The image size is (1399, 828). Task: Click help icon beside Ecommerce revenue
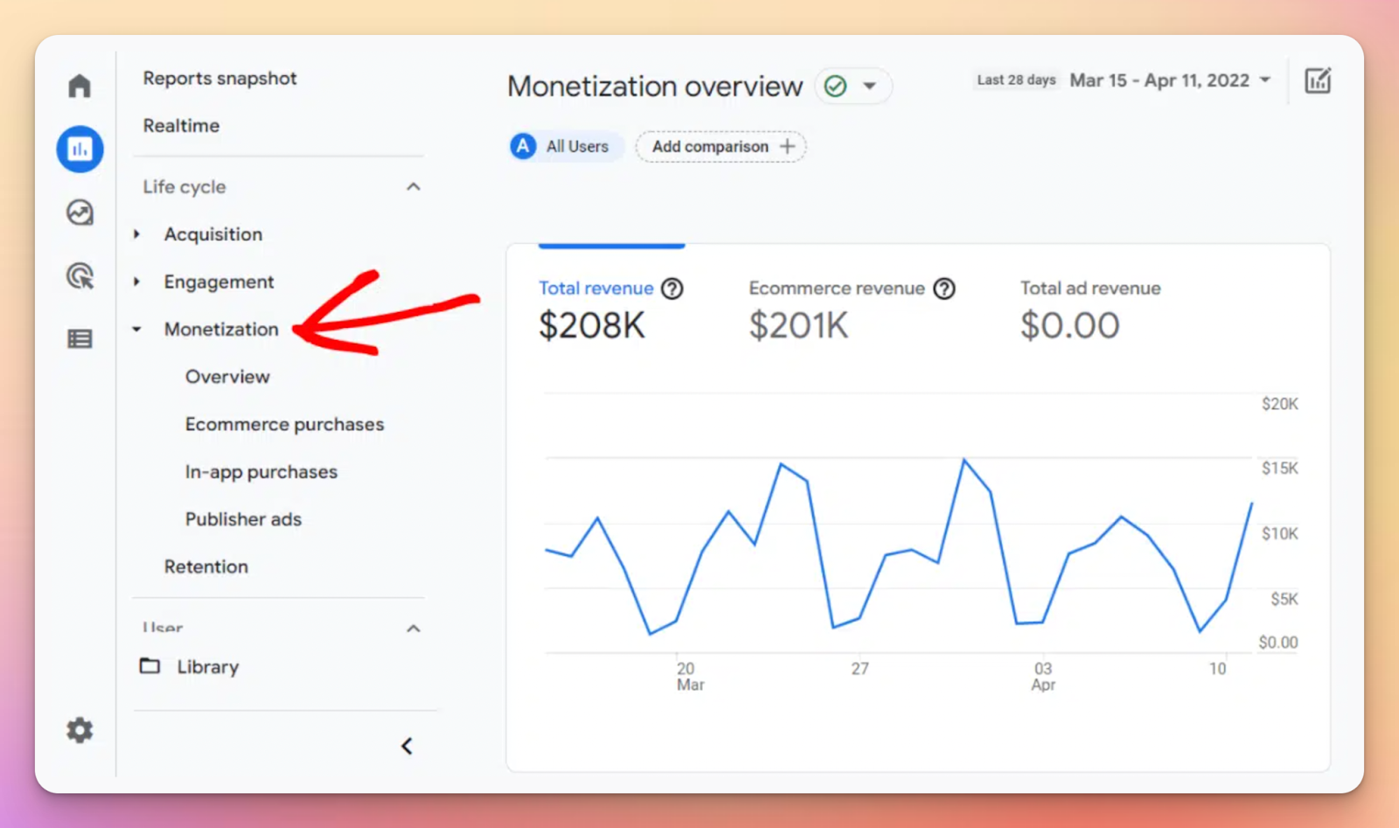pyautogui.click(x=943, y=289)
